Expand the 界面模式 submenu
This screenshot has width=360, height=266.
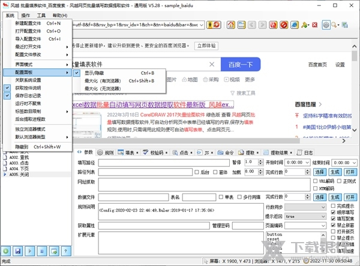[x=38, y=65]
